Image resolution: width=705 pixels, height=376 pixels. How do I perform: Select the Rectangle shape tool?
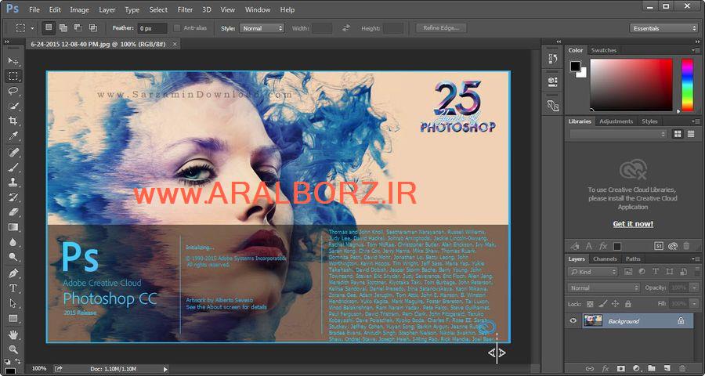click(13, 319)
